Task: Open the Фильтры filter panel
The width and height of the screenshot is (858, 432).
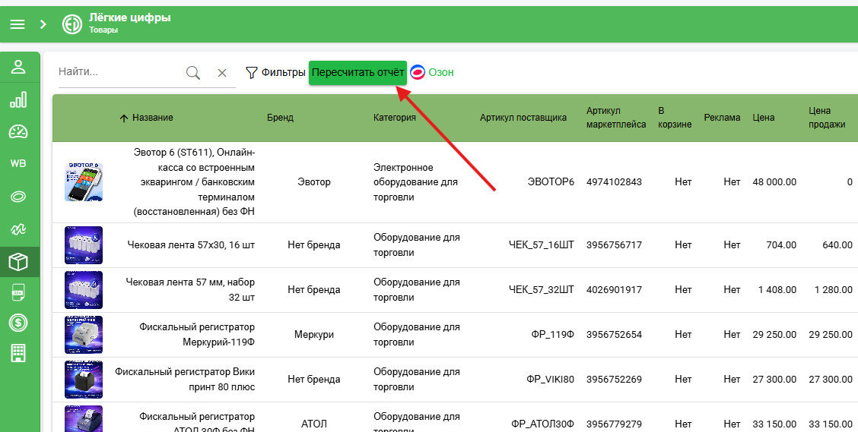Action: point(275,73)
